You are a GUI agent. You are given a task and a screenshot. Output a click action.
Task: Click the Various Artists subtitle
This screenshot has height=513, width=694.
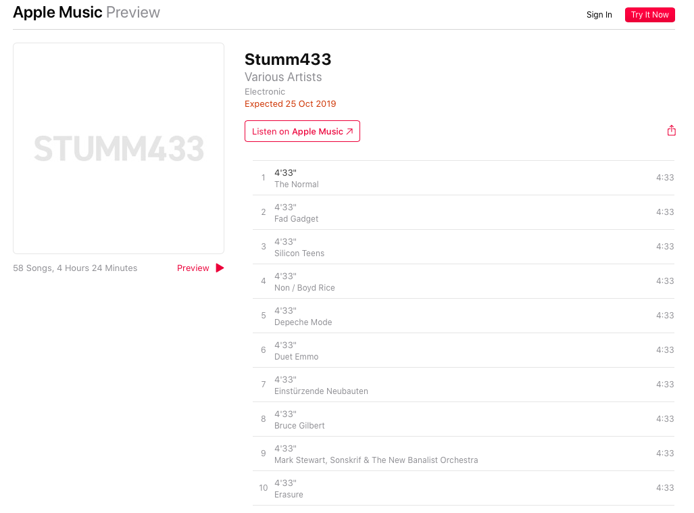click(283, 77)
